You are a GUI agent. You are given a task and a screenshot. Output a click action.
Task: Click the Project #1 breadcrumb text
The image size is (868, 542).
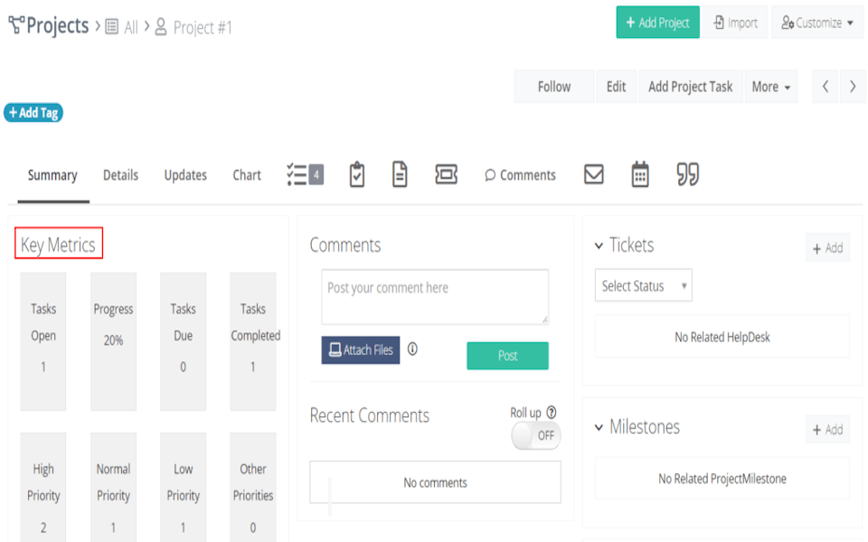pyautogui.click(x=203, y=27)
